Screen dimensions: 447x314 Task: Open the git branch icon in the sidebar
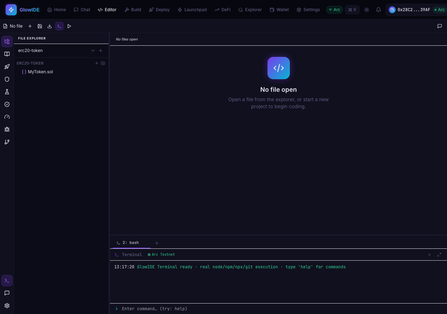click(x=7, y=142)
